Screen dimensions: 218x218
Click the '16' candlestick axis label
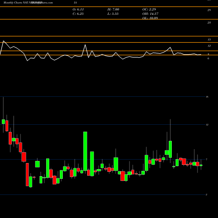[207, 97]
